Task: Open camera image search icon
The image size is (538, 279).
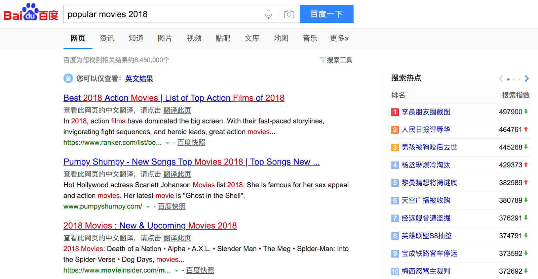Action: 289,14
